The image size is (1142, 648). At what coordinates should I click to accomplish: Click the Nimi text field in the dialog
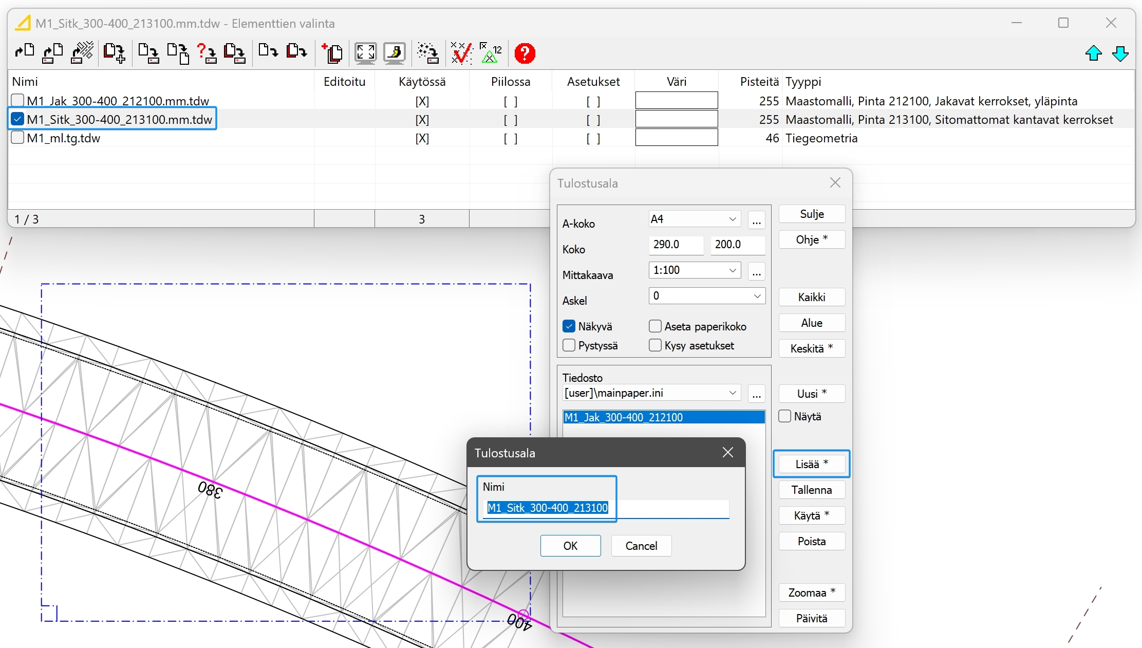click(x=606, y=508)
